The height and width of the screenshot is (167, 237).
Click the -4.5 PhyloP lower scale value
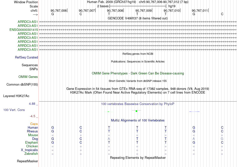click(x=32, y=116)
